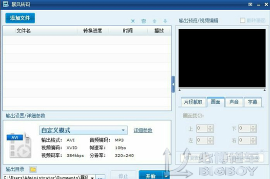Click the 播放 column header

click(159, 31)
